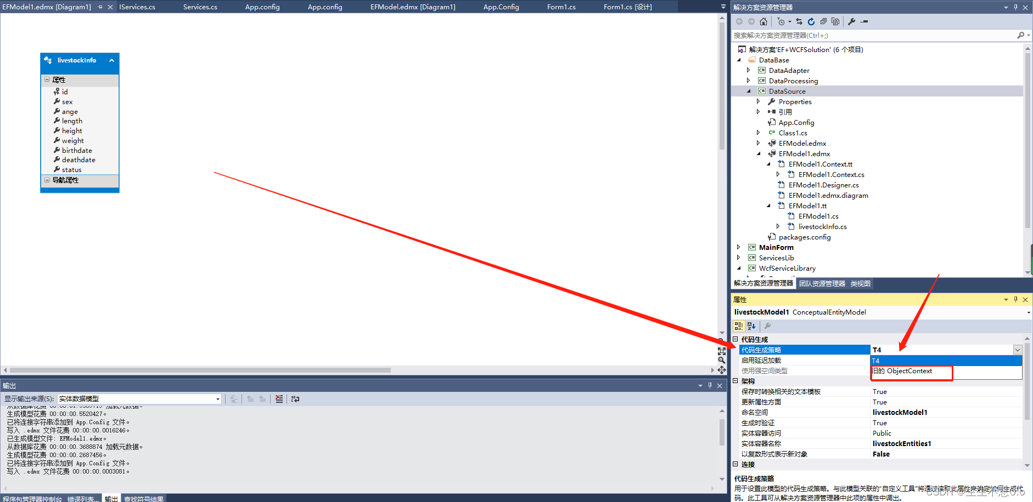Screen dimensions: 1033x502
Task: Switch to the EFModel.edmx [Diagram1] tab
Action: (x=413, y=7)
